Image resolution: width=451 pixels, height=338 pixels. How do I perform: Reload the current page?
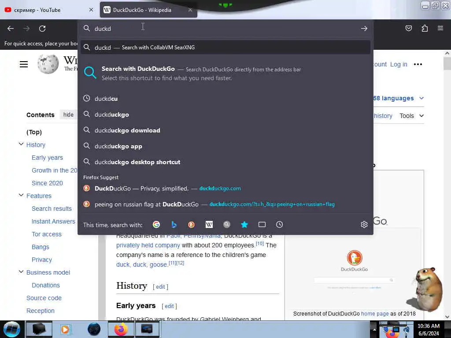click(x=42, y=29)
